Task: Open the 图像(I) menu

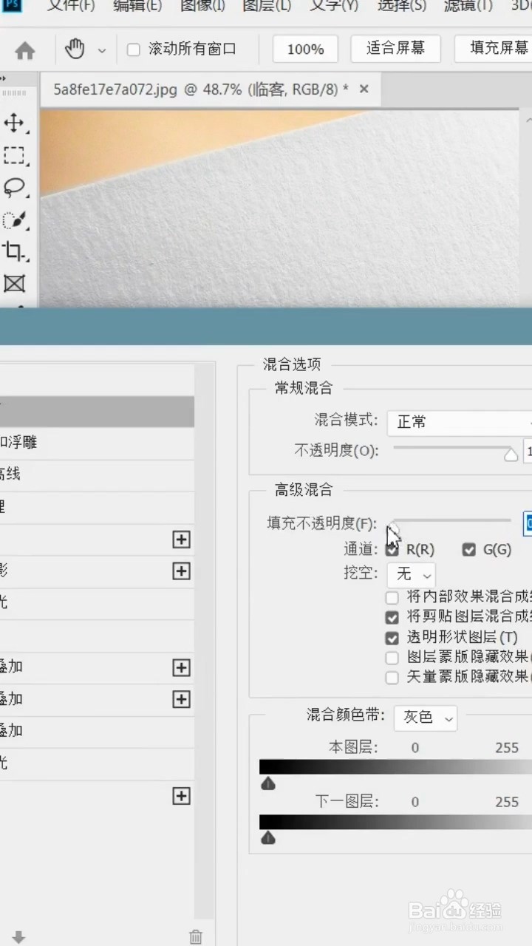Action: pos(202,7)
